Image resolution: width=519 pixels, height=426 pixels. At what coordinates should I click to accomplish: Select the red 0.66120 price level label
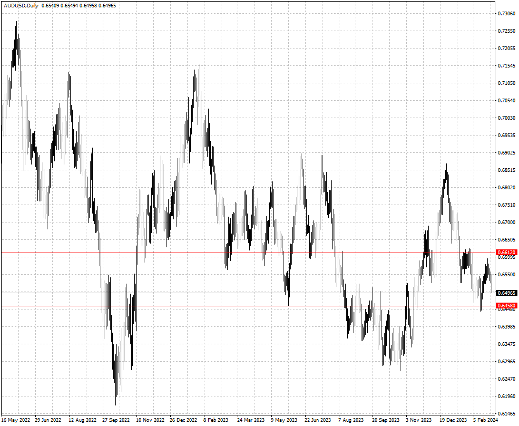point(507,253)
